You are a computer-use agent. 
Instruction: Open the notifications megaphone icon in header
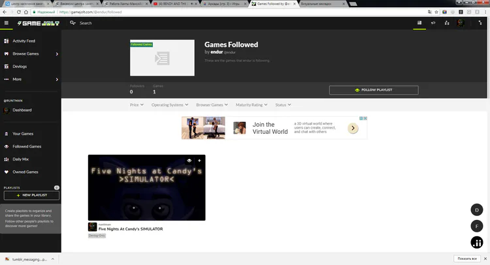point(433,23)
